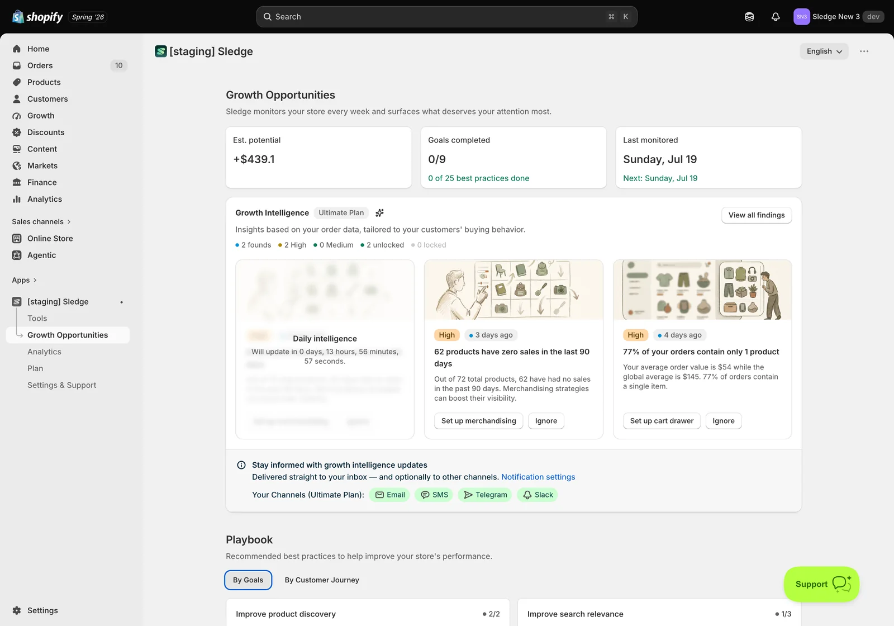Open the more actions ellipsis menu
This screenshot has width=894, height=626.
[864, 51]
